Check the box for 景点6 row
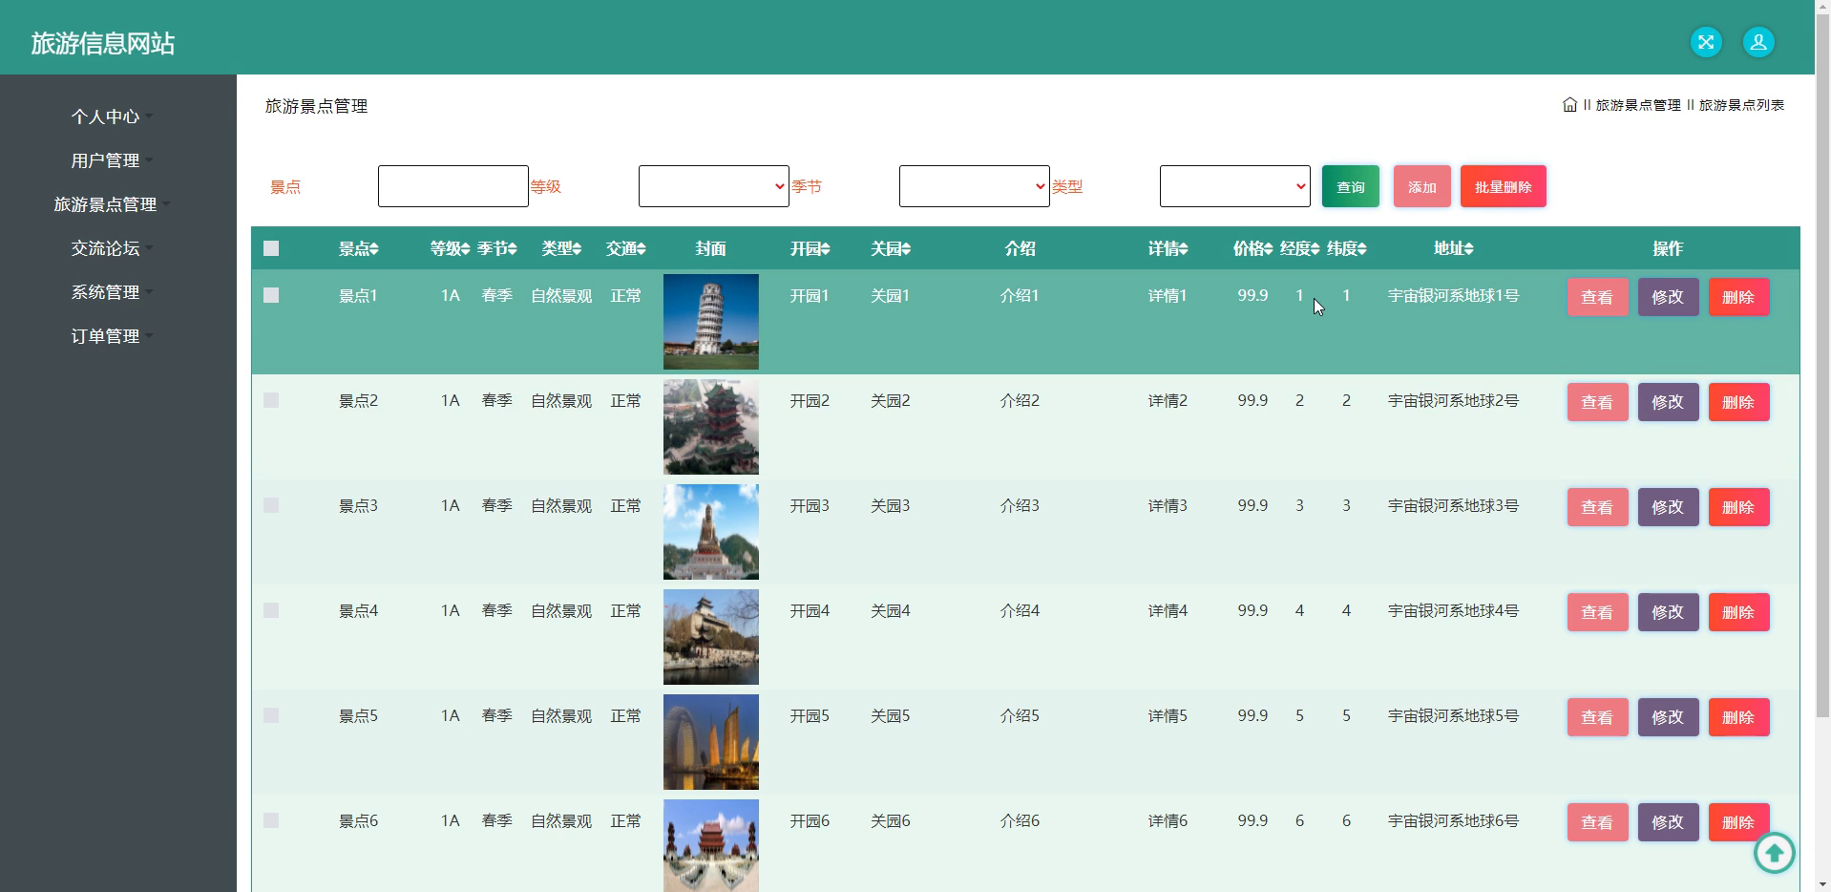 271,820
